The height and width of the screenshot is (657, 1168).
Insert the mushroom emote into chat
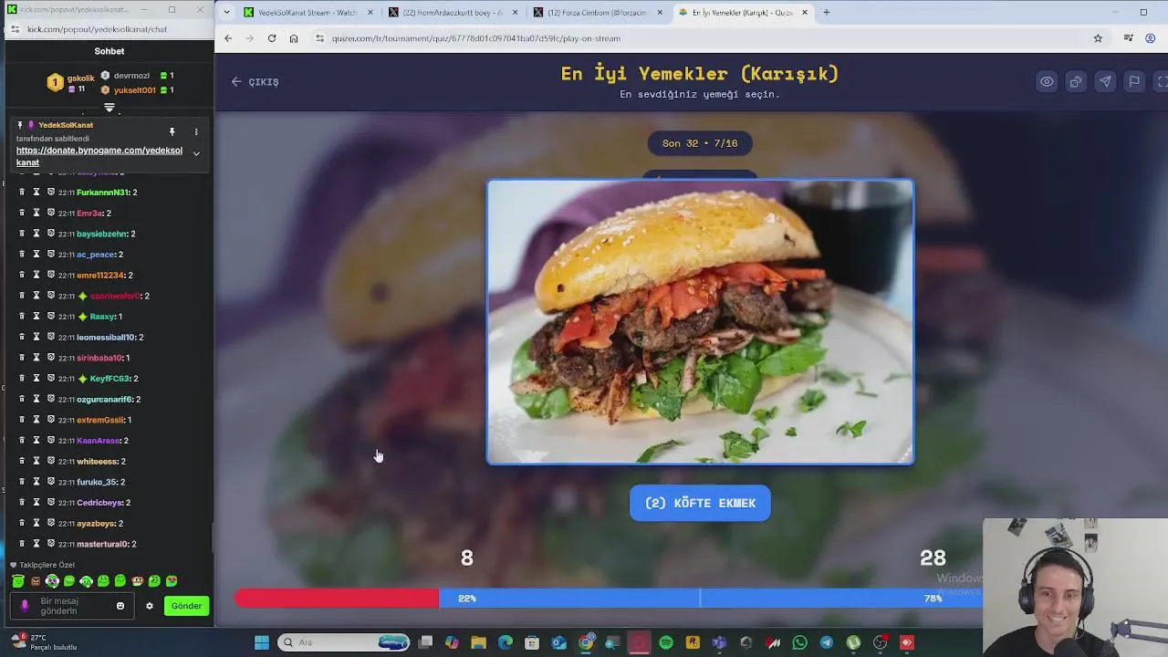point(137,580)
